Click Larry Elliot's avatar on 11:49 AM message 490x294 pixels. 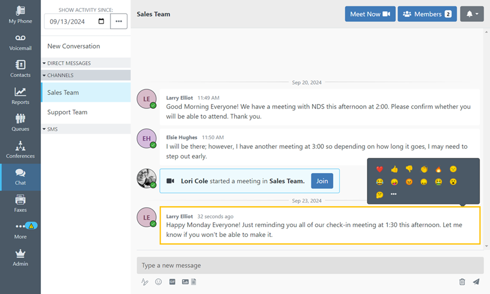pyautogui.click(x=146, y=99)
